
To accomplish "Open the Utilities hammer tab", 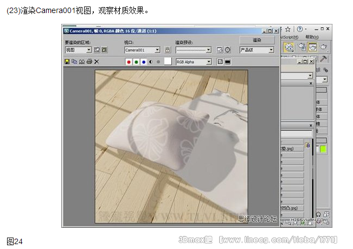I will pos(324,59).
